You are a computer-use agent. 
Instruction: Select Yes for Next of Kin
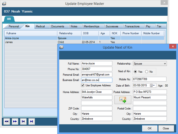(135, 72)
